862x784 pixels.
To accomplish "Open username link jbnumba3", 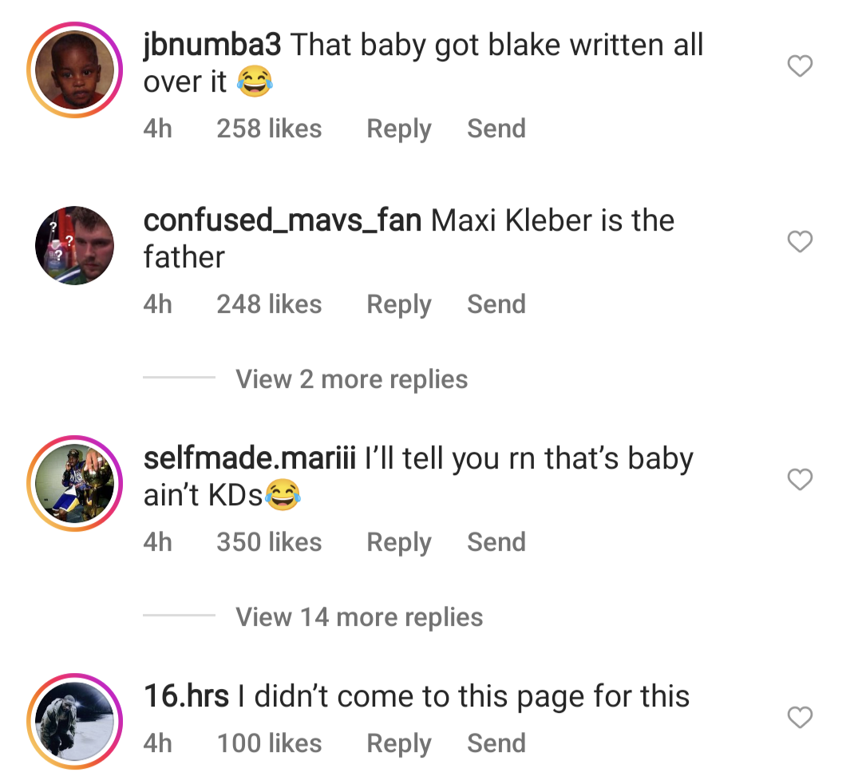I will [x=212, y=46].
